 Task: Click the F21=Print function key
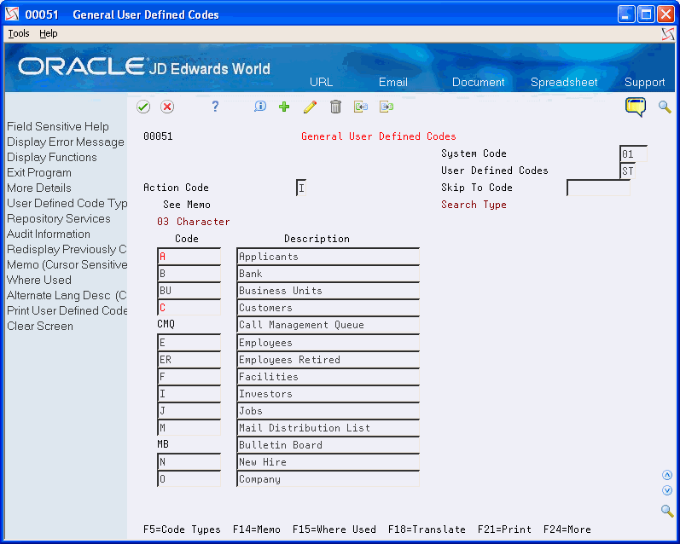504,530
